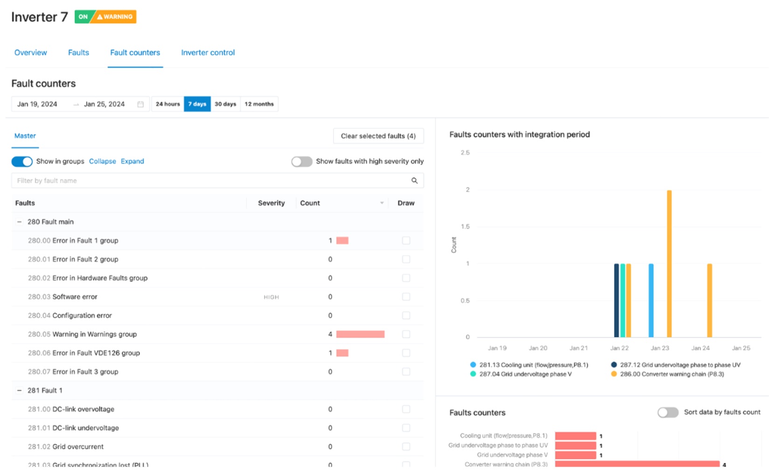The width and height of the screenshot is (774, 473).
Task: Select the Master sub-tab
Action: 25,136
